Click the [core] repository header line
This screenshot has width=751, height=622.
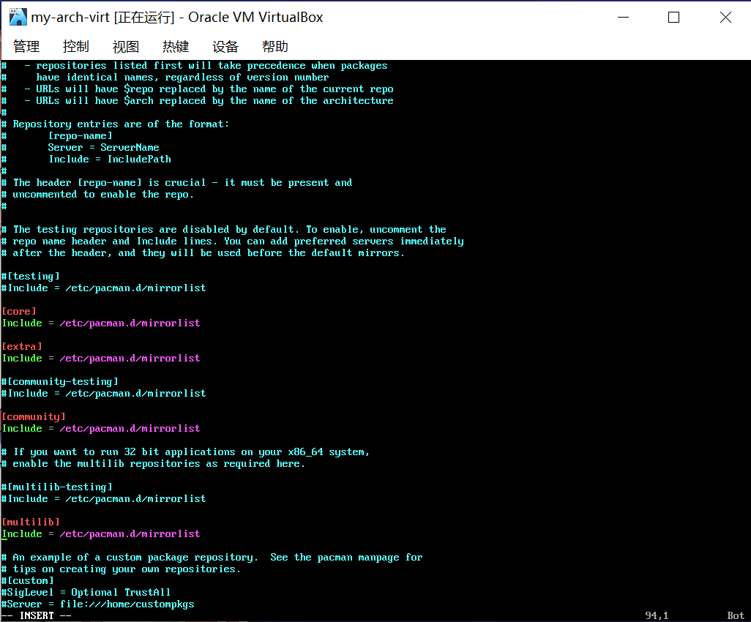click(x=19, y=311)
